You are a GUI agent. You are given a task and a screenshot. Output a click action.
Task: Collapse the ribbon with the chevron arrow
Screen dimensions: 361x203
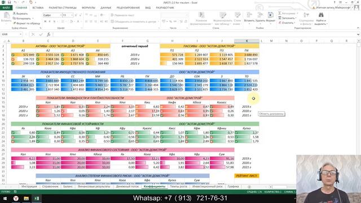pos(358,28)
